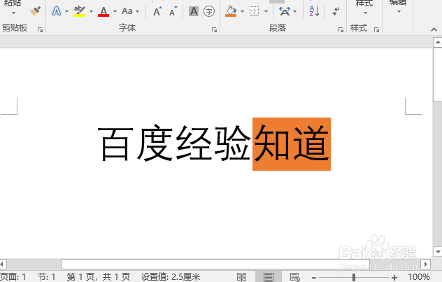The width and height of the screenshot is (442, 282).
Task: Open the Editing group dropdown
Action: 399,12
